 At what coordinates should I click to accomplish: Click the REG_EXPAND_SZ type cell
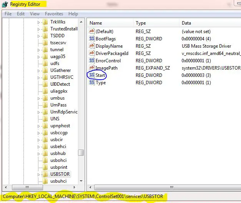153,68
